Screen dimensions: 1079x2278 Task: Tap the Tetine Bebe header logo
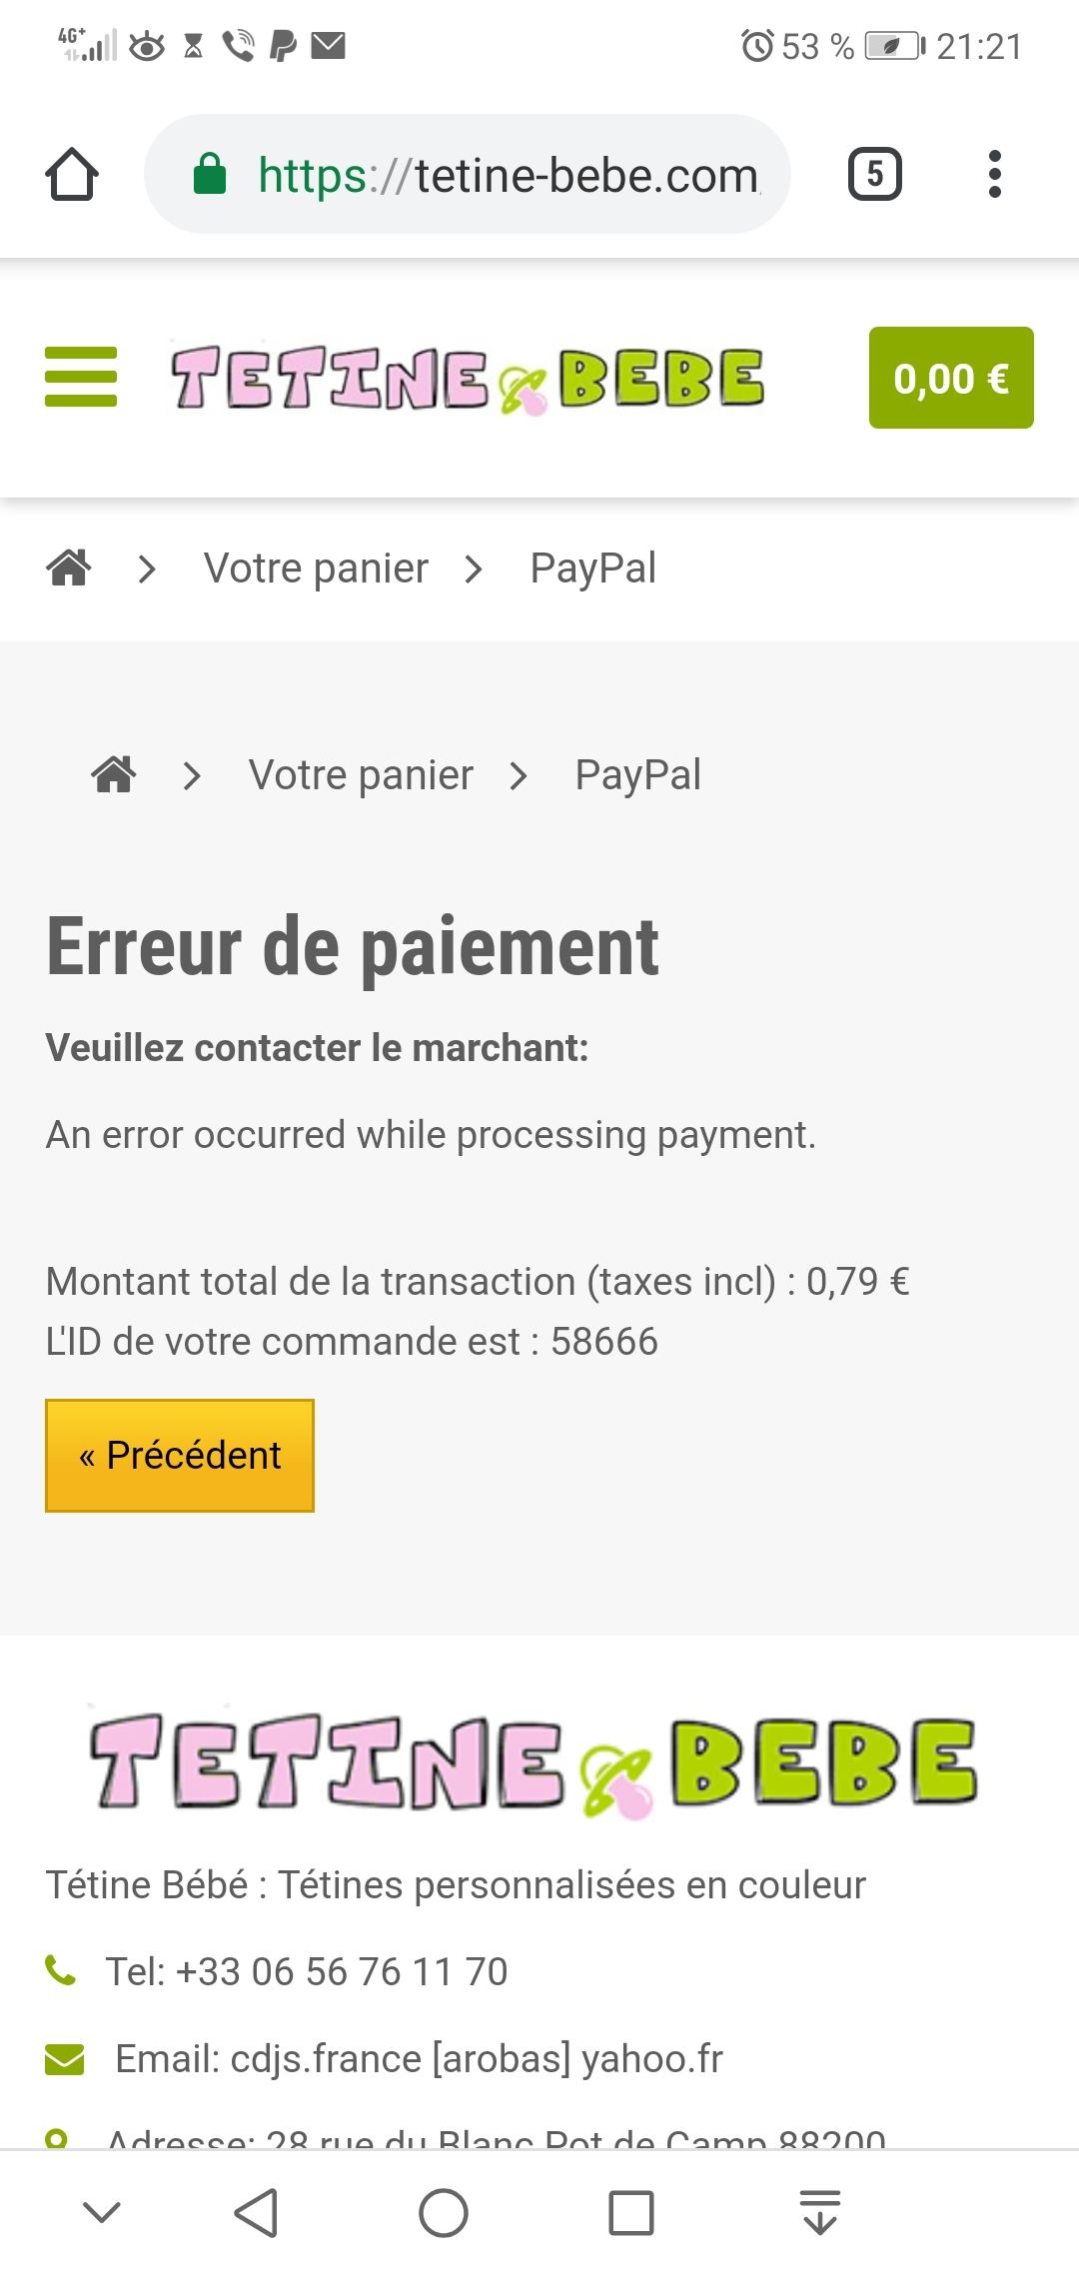pyautogui.click(x=468, y=379)
